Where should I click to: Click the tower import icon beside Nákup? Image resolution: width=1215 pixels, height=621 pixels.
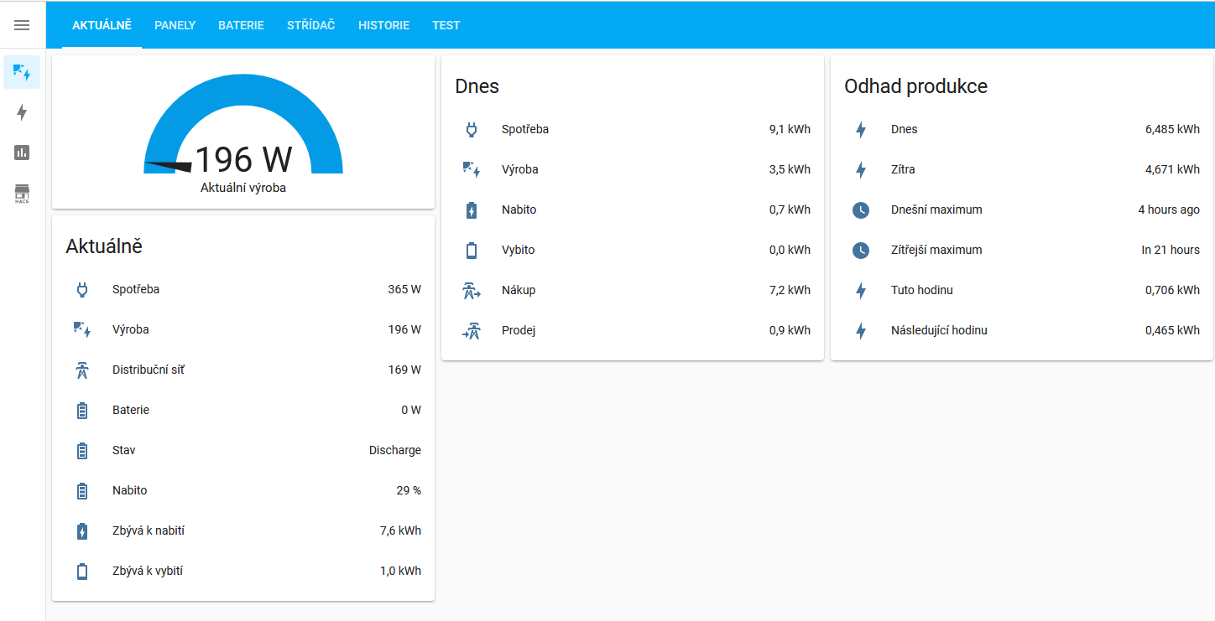tap(472, 290)
